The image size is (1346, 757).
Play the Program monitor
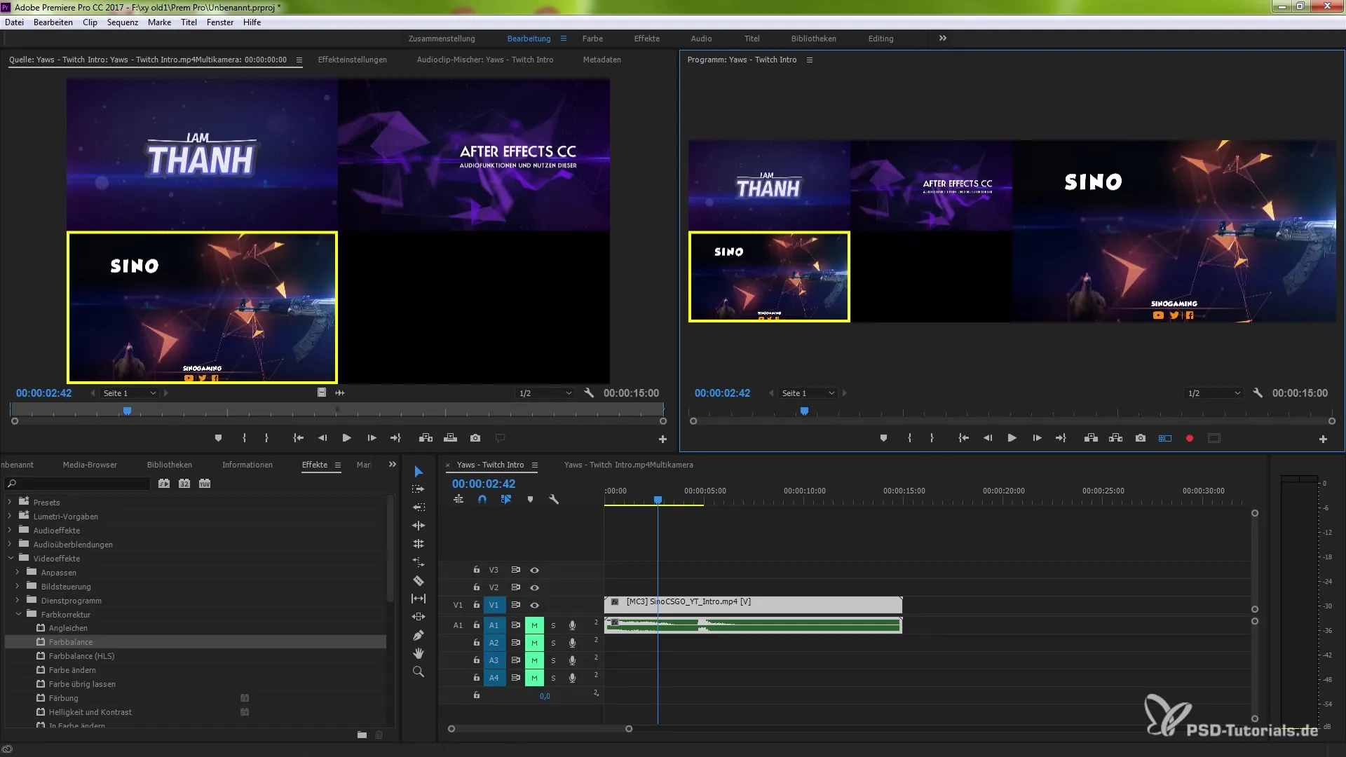tap(1012, 438)
